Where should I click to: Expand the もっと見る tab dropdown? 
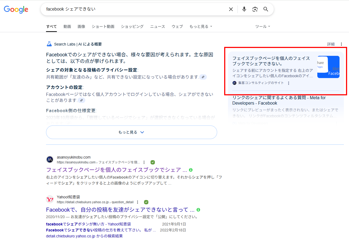click(201, 27)
